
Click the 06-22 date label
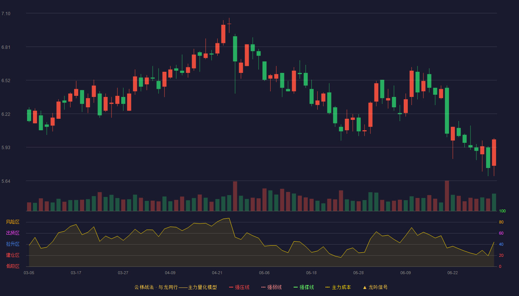[x=453, y=273]
